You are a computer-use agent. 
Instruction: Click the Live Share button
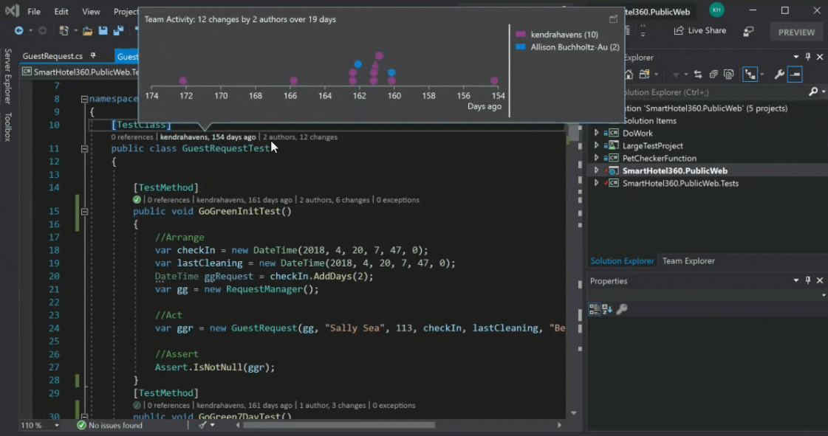click(x=699, y=31)
